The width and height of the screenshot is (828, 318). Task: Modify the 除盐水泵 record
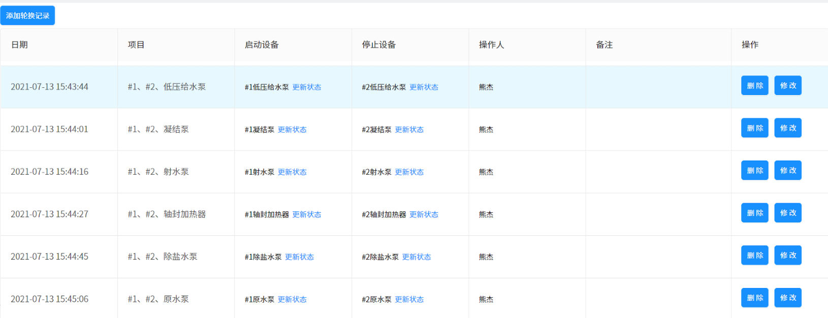click(x=787, y=256)
